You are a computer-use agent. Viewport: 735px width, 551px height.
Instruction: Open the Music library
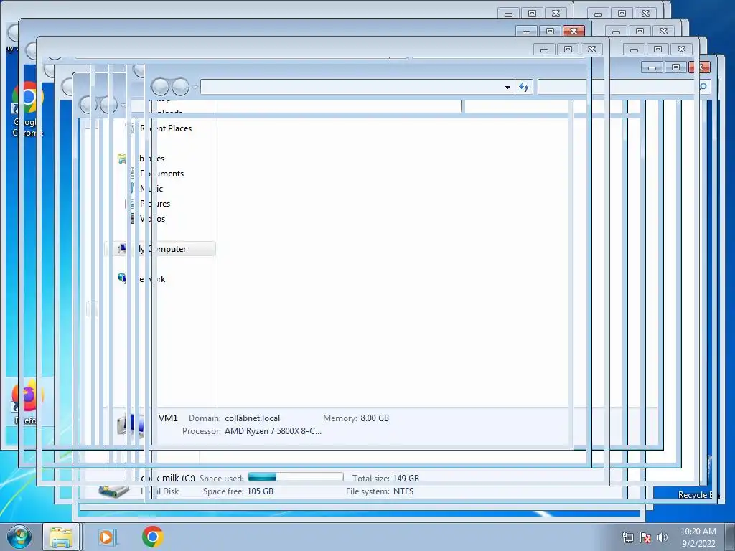(151, 189)
